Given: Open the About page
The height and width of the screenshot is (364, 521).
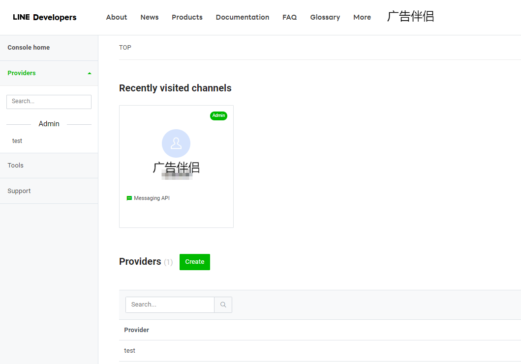Looking at the screenshot, I should tap(117, 17).
